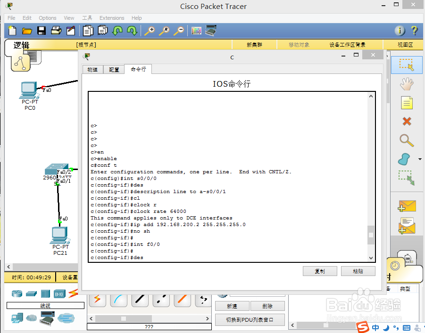Select Multiuser Connection category icon

tap(66, 318)
